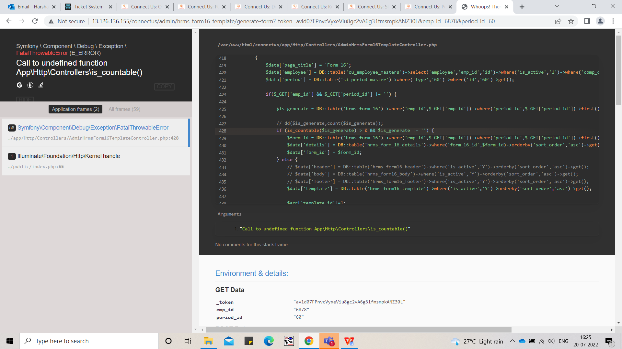Open Google Chrome from the taskbar
This screenshot has height=349, width=622.
click(309, 341)
